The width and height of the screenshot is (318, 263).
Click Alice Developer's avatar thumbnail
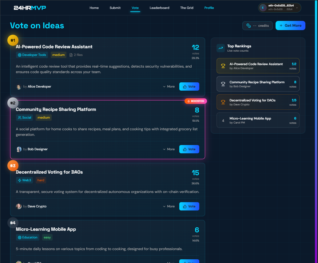pos(19,86)
